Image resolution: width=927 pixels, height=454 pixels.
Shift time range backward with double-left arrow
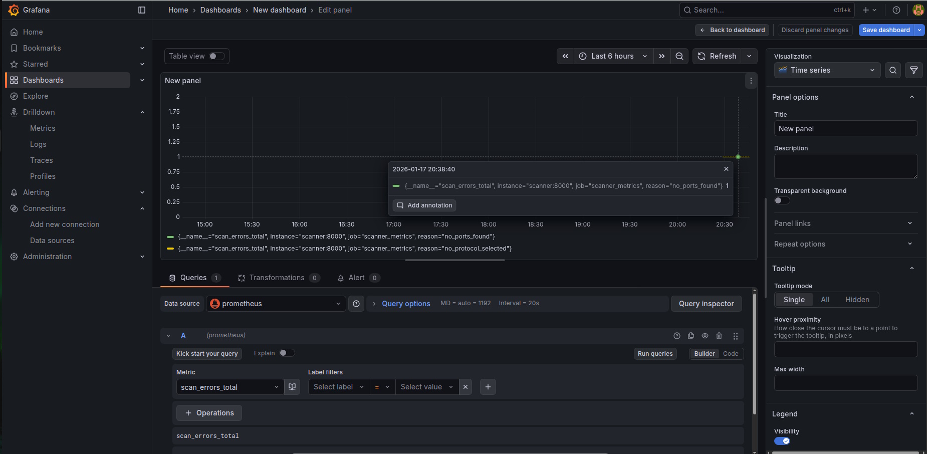coord(565,56)
